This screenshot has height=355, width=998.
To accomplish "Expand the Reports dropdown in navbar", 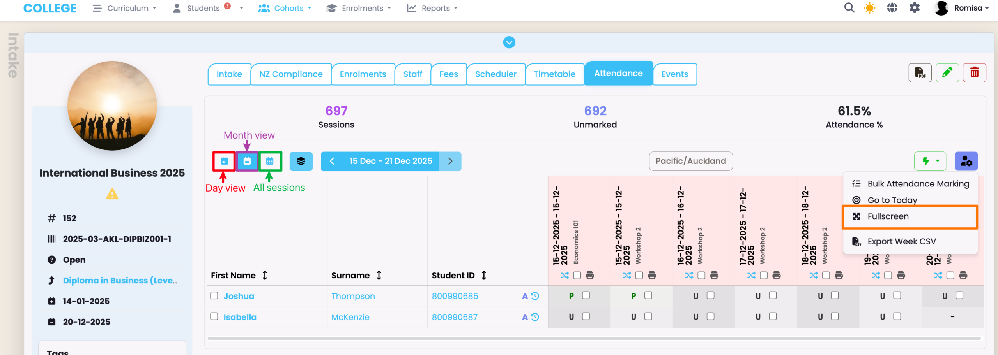I will tap(432, 8).
